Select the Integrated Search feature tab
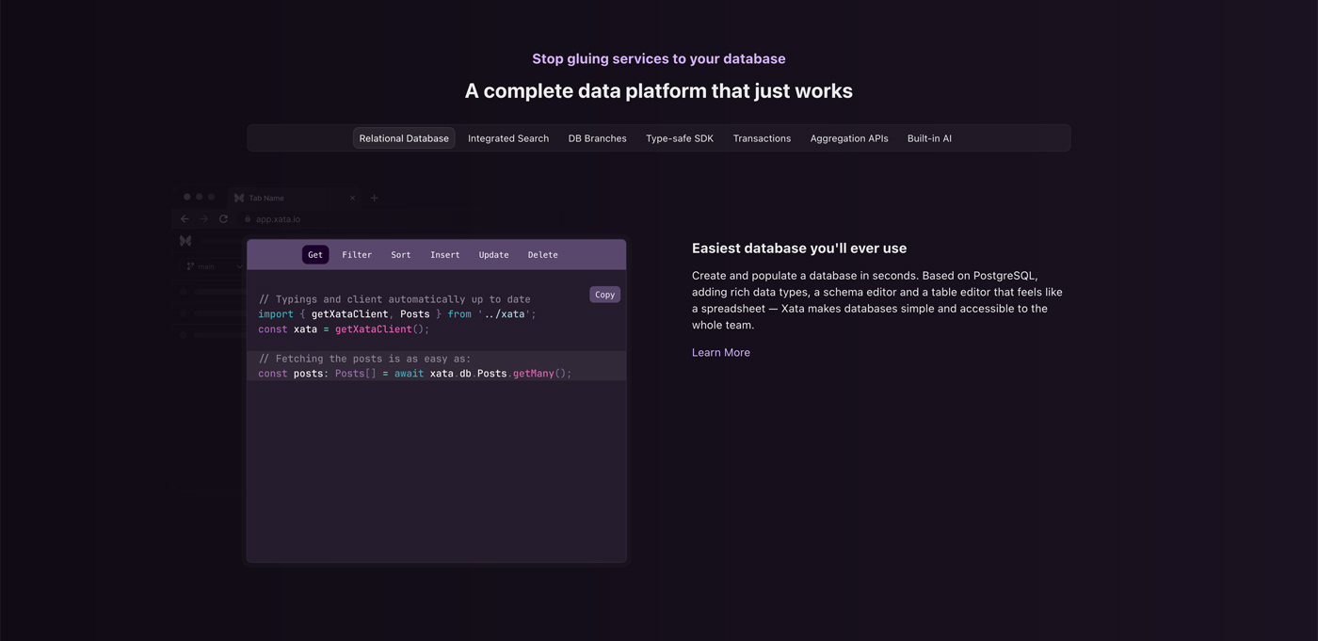The width and height of the screenshot is (1318, 641). coord(507,137)
